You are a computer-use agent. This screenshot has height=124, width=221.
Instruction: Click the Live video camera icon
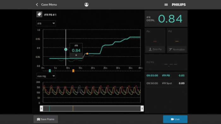[172, 119]
